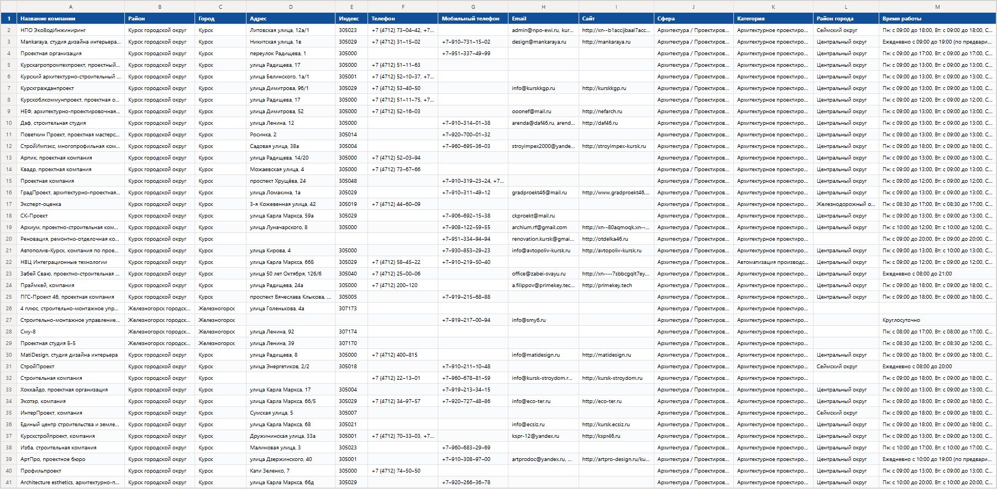The width and height of the screenshot is (997, 498).
Task: Select the site cell "http://otdelka46.ru"
Action: pos(616,239)
